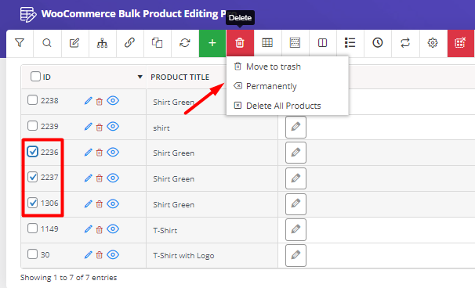
Task: Open edit button in T-Shirt row
Action: pos(296,229)
